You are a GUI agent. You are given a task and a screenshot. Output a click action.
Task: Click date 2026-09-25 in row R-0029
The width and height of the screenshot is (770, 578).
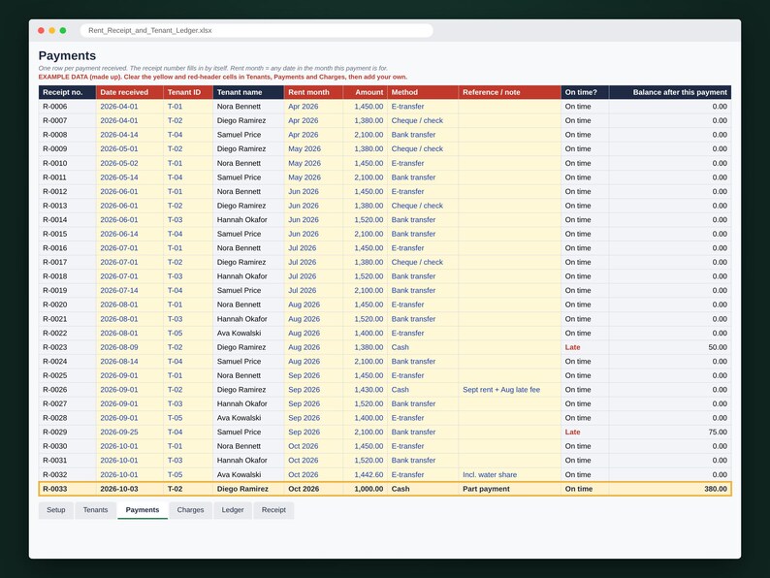point(130,433)
